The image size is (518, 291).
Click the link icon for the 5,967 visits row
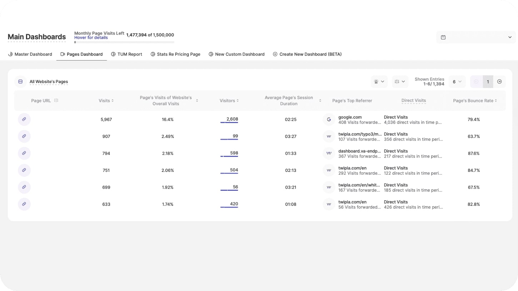pos(24,119)
